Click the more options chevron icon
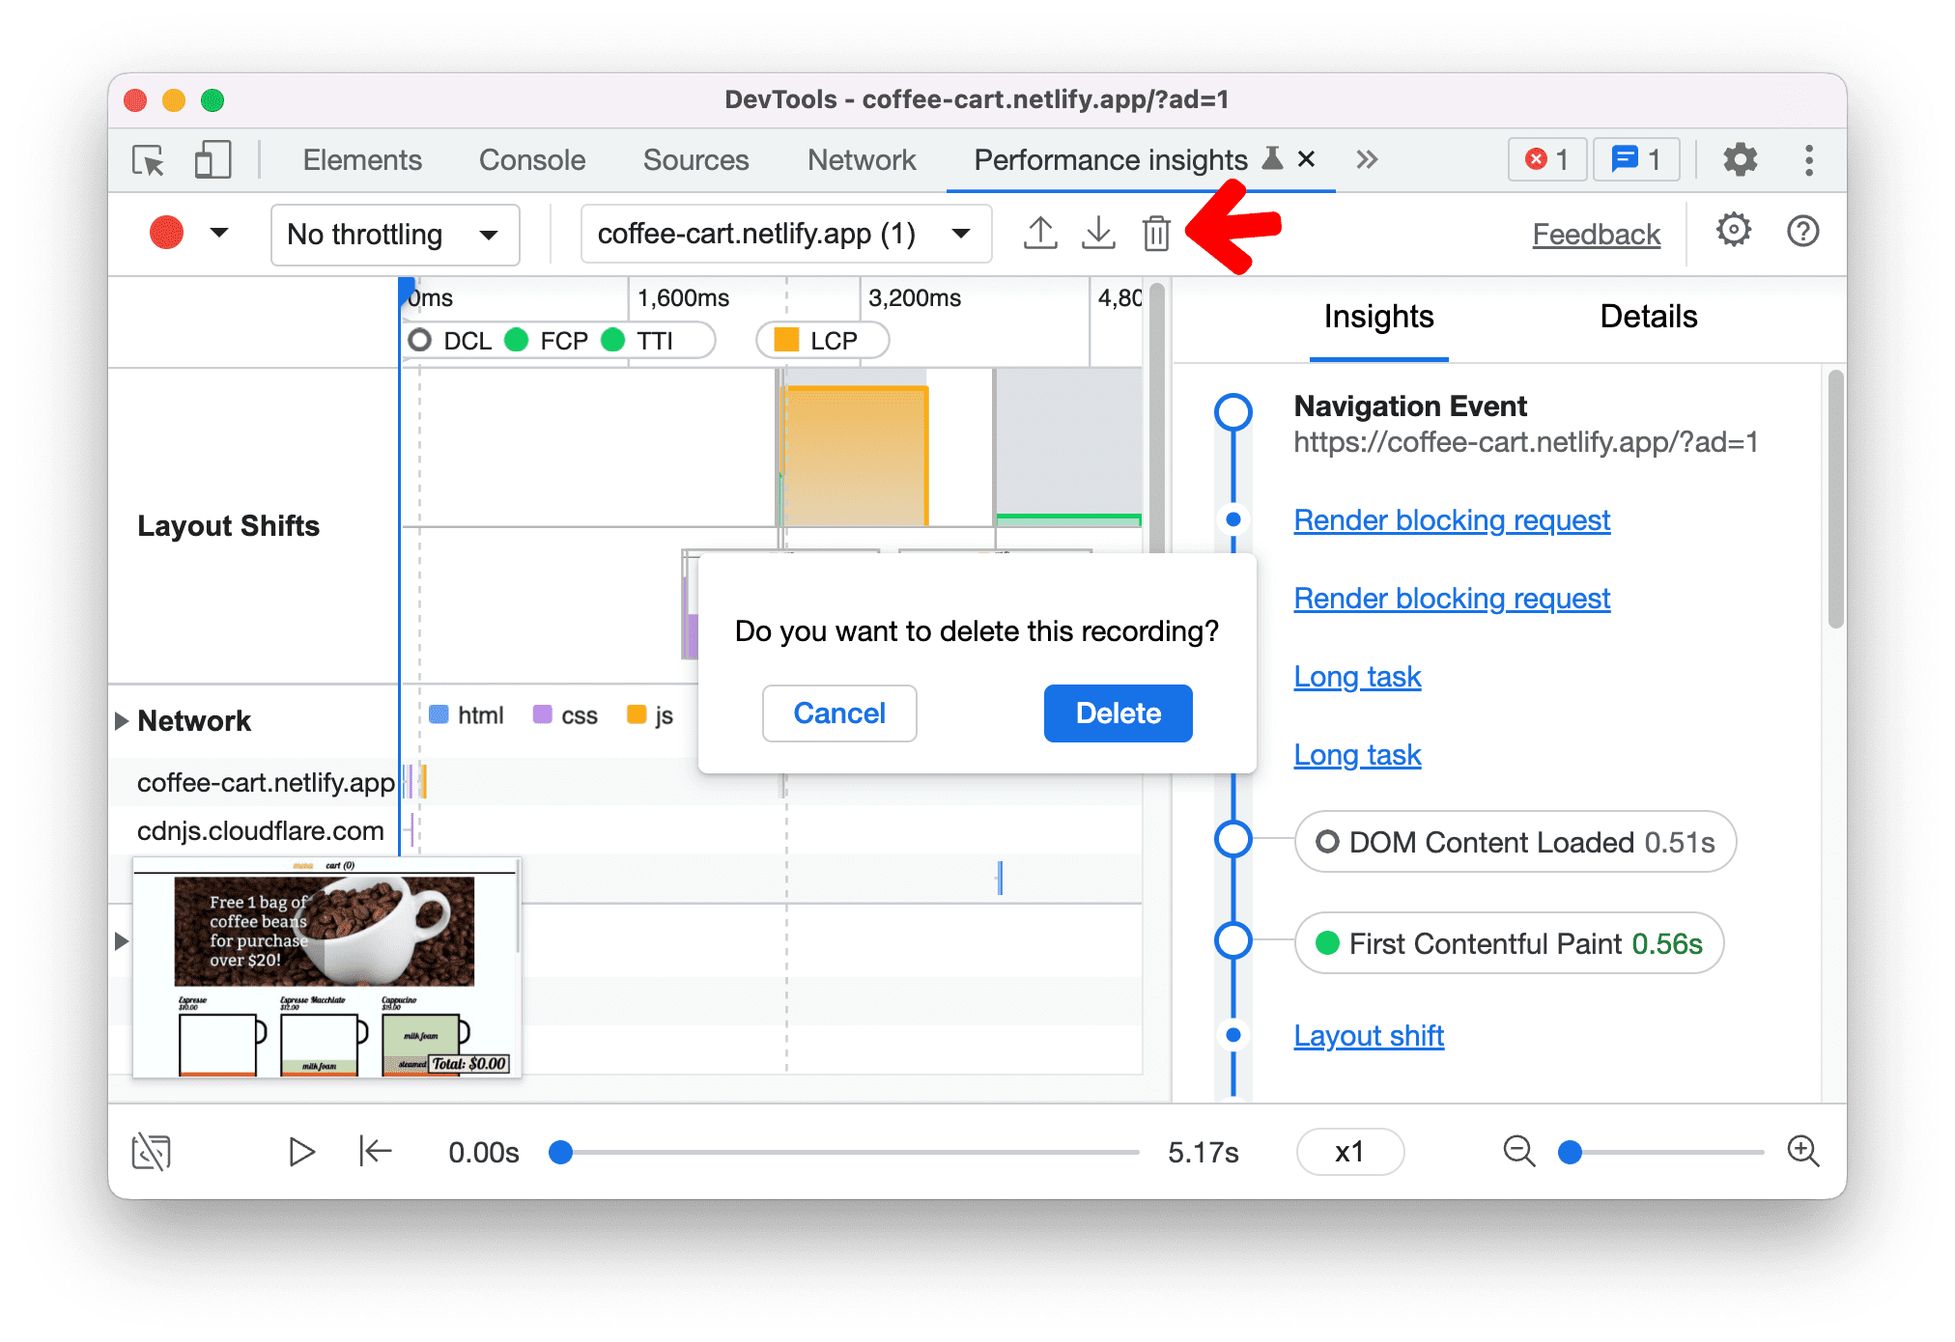The width and height of the screenshot is (1955, 1342). (x=1367, y=159)
